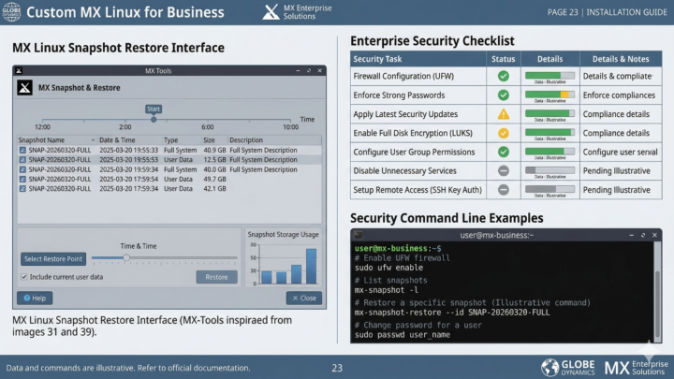Click the orange check for Full Disk Encryption
Screen dimensions: 674x379
click(503, 132)
